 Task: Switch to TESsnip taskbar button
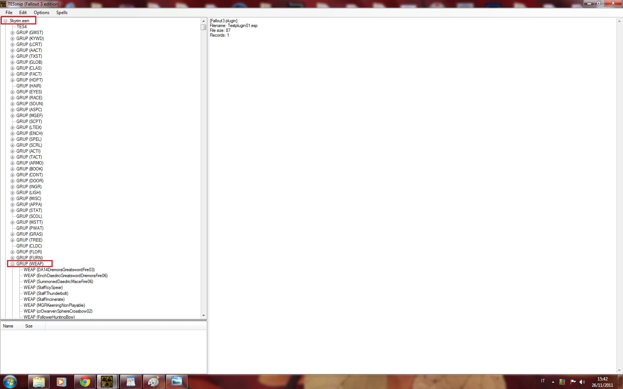107,382
